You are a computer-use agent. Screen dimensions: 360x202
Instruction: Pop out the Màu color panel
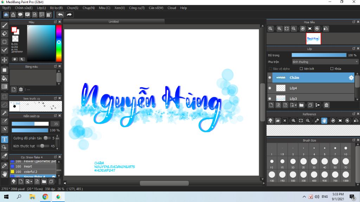point(55,22)
